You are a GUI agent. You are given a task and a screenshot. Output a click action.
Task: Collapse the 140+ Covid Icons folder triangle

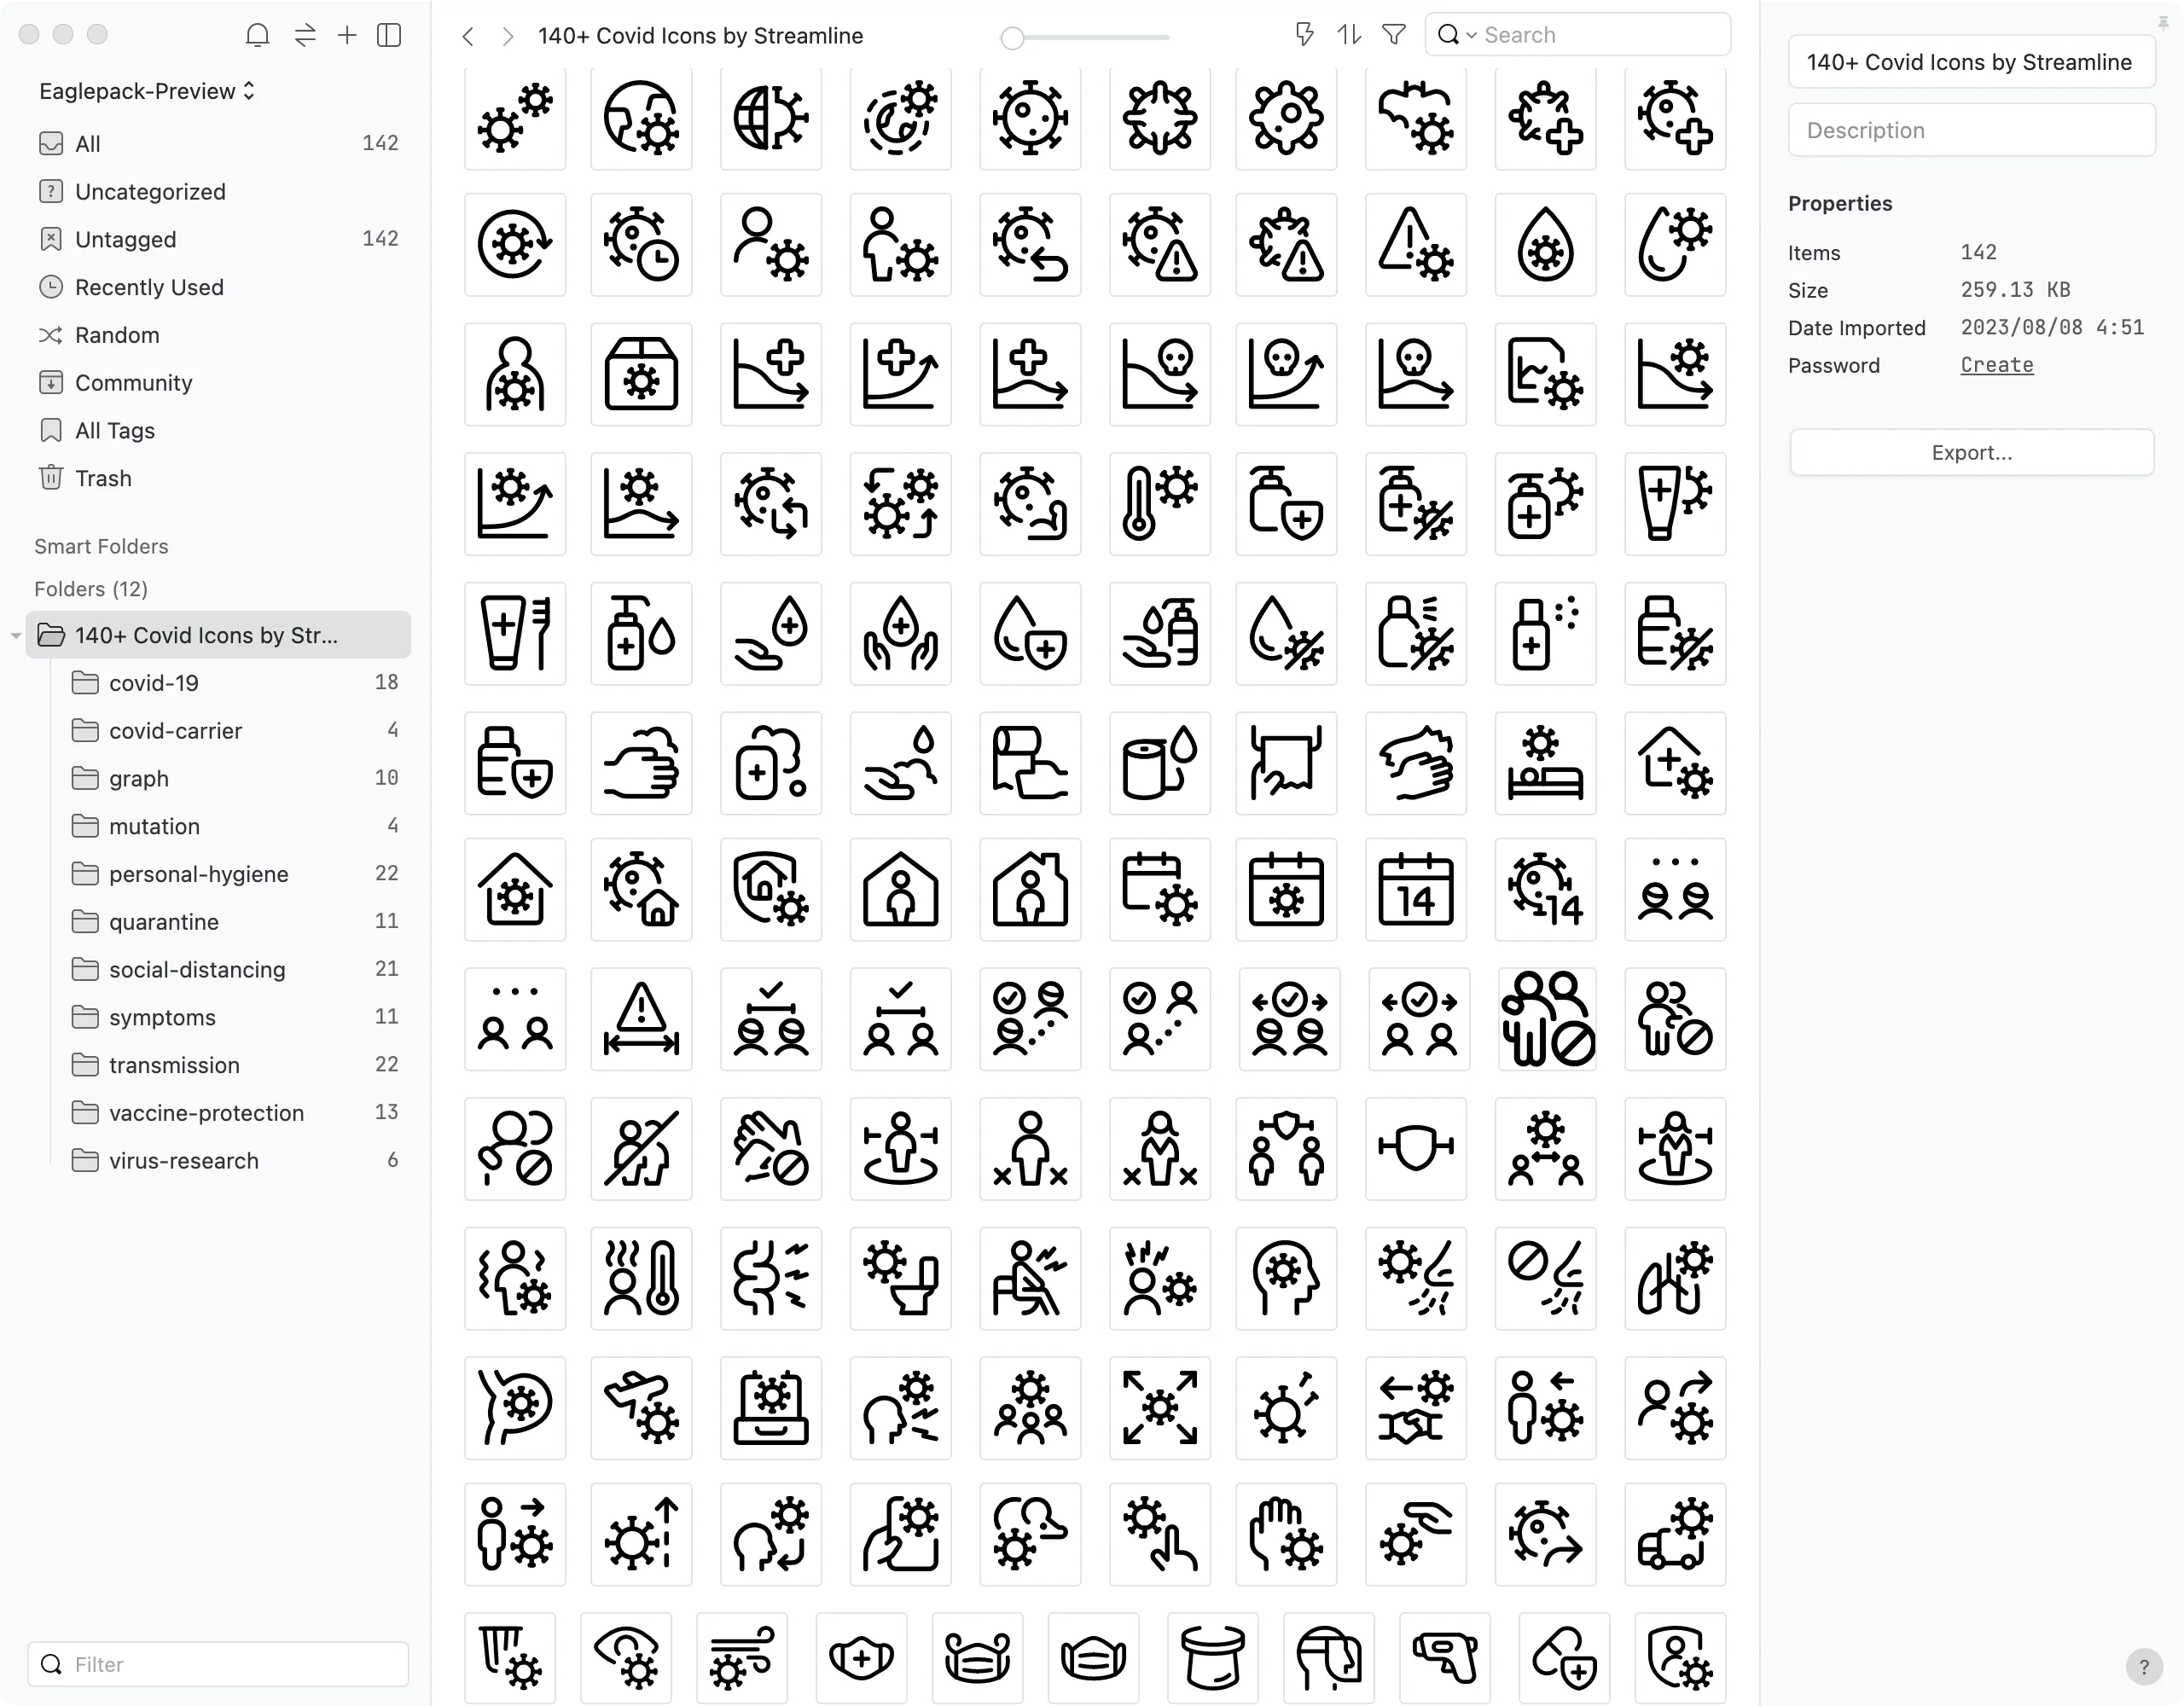click(16, 636)
